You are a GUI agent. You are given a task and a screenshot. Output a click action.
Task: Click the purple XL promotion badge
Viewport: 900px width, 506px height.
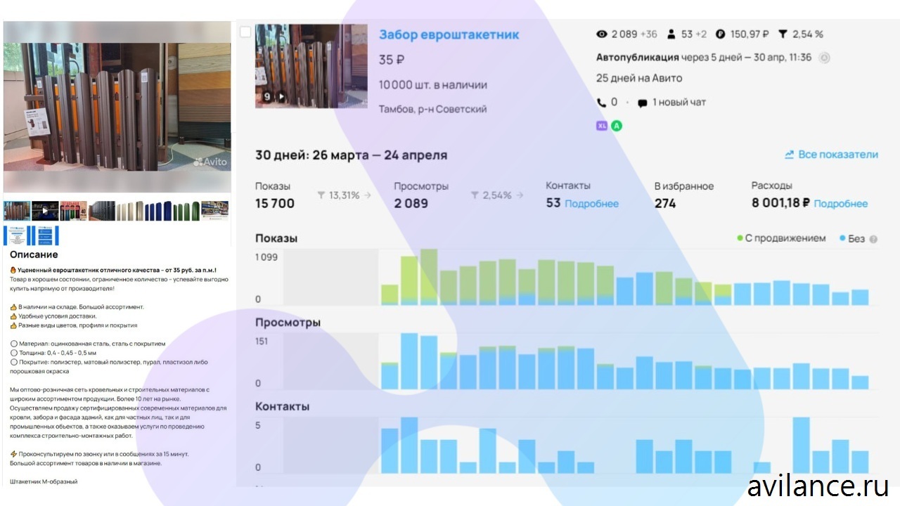click(x=601, y=126)
